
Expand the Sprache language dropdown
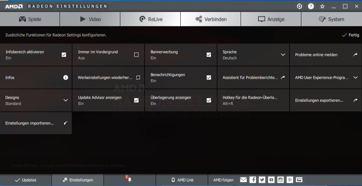283,55
